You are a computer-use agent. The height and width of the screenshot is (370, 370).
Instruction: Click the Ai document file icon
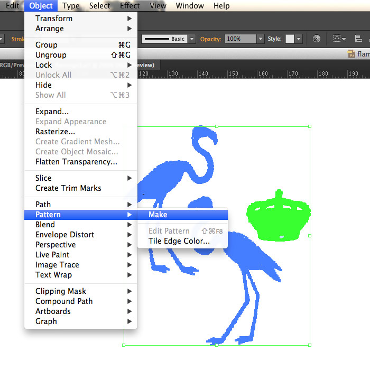351,53
